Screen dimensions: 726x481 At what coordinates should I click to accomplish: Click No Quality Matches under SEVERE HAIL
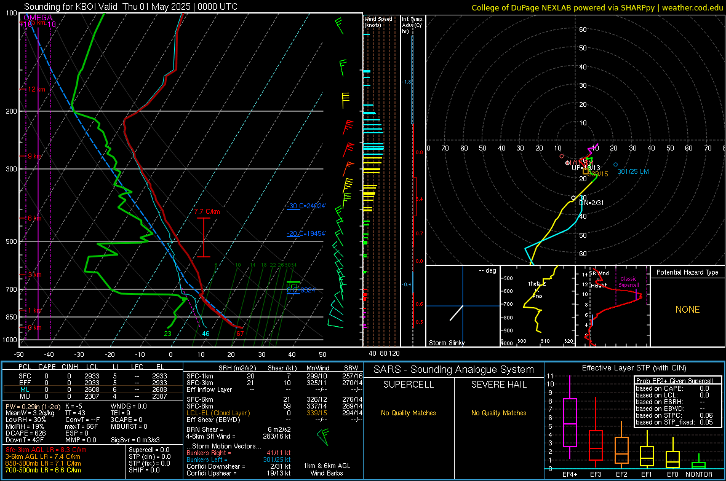tap(498, 413)
